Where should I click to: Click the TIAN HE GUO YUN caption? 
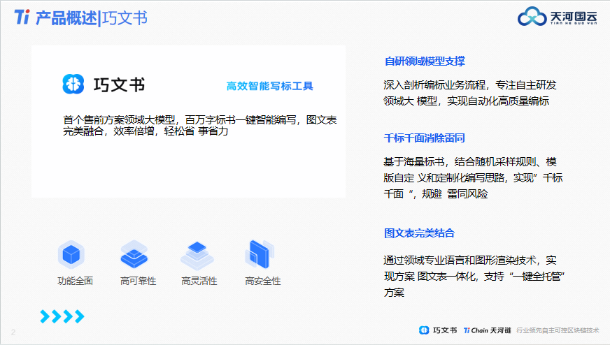point(574,23)
